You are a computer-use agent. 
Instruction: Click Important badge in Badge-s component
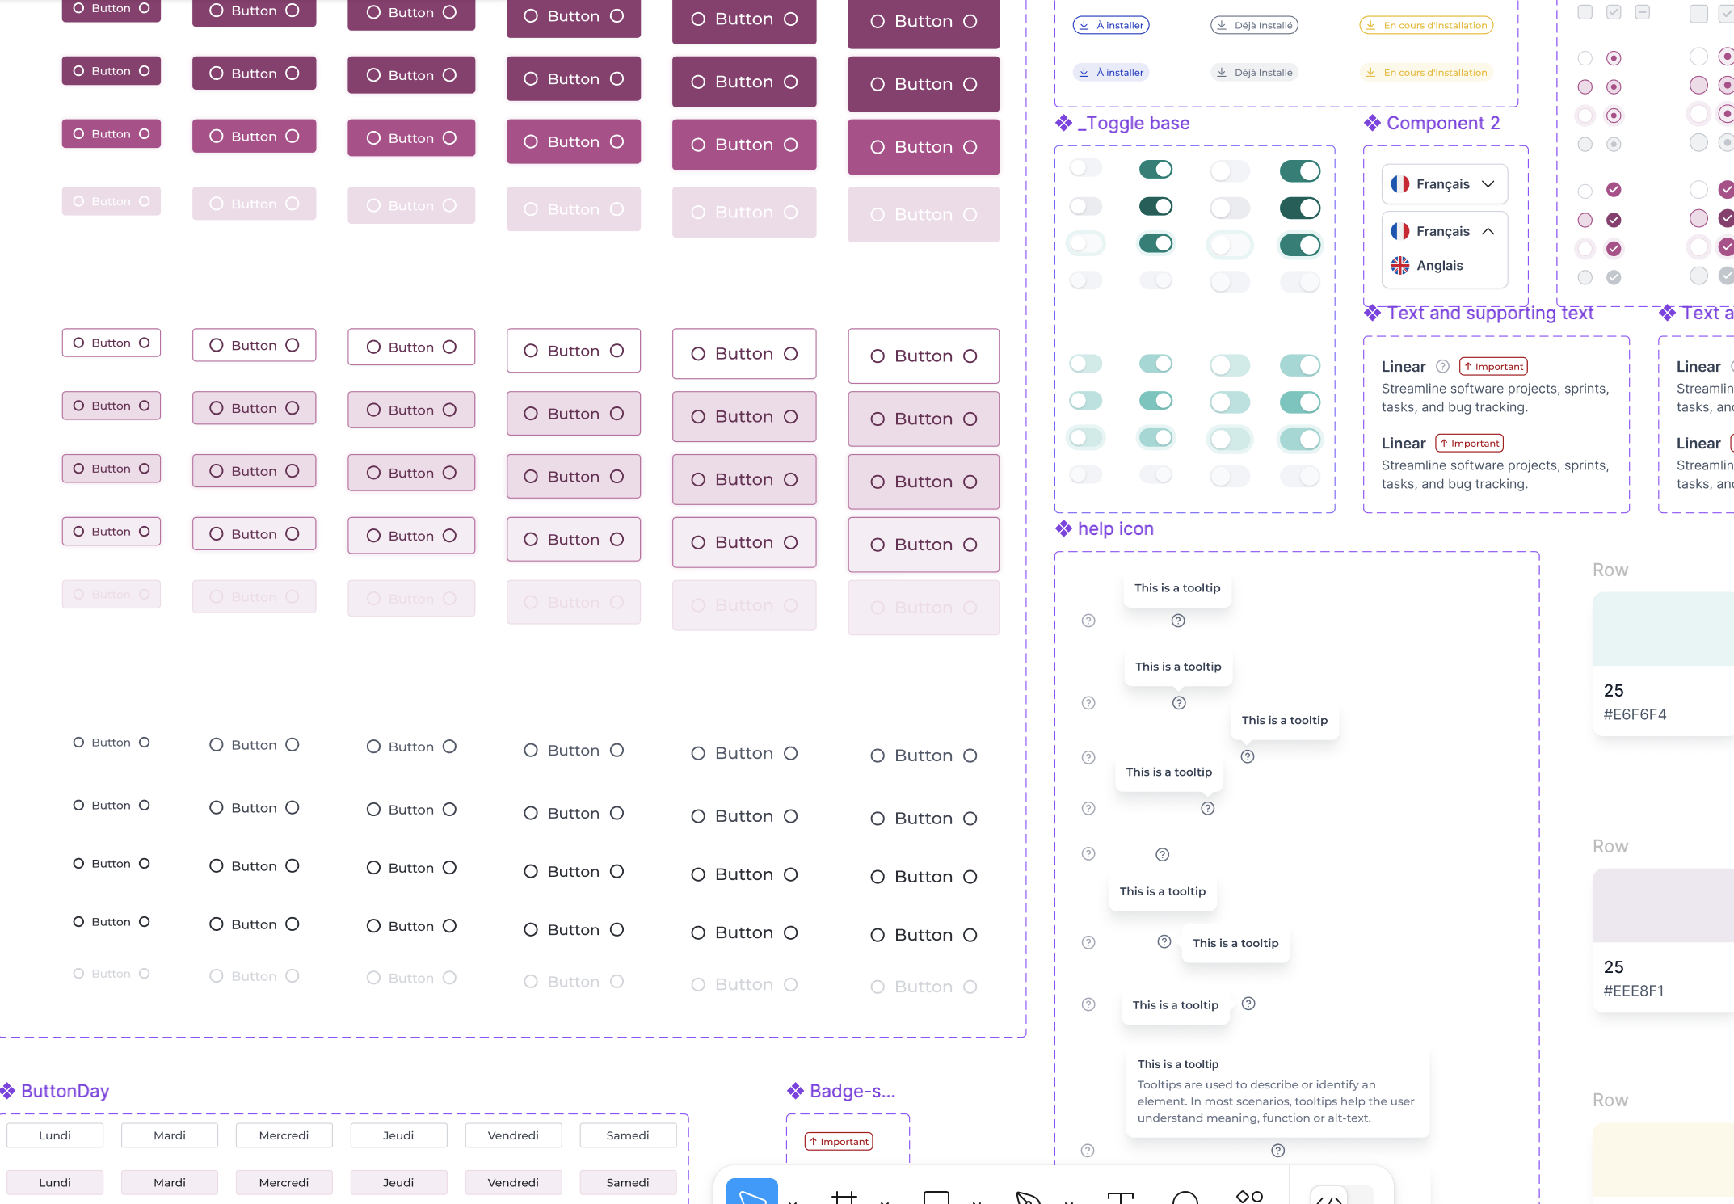click(838, 1142)
